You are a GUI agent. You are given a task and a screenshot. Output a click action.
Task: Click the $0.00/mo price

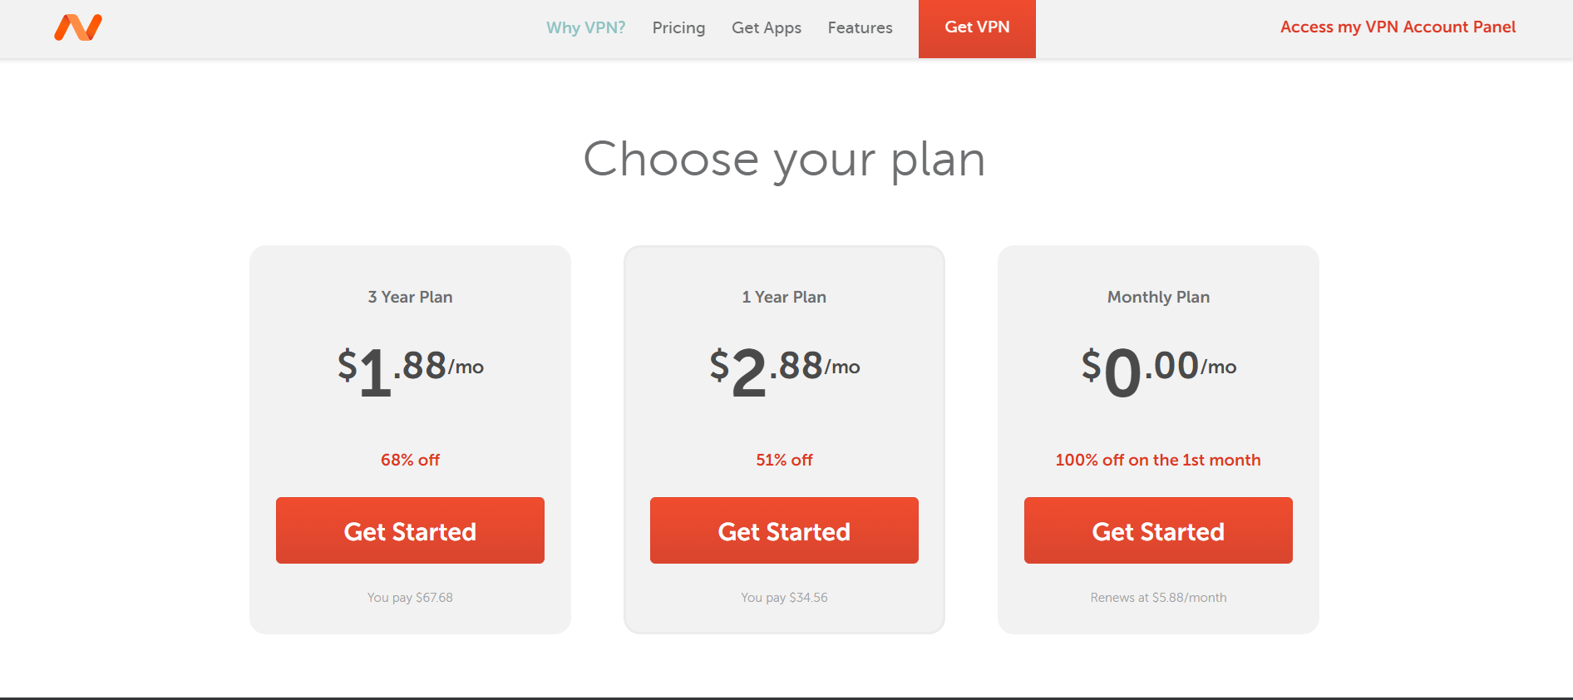pos(1158,368)
